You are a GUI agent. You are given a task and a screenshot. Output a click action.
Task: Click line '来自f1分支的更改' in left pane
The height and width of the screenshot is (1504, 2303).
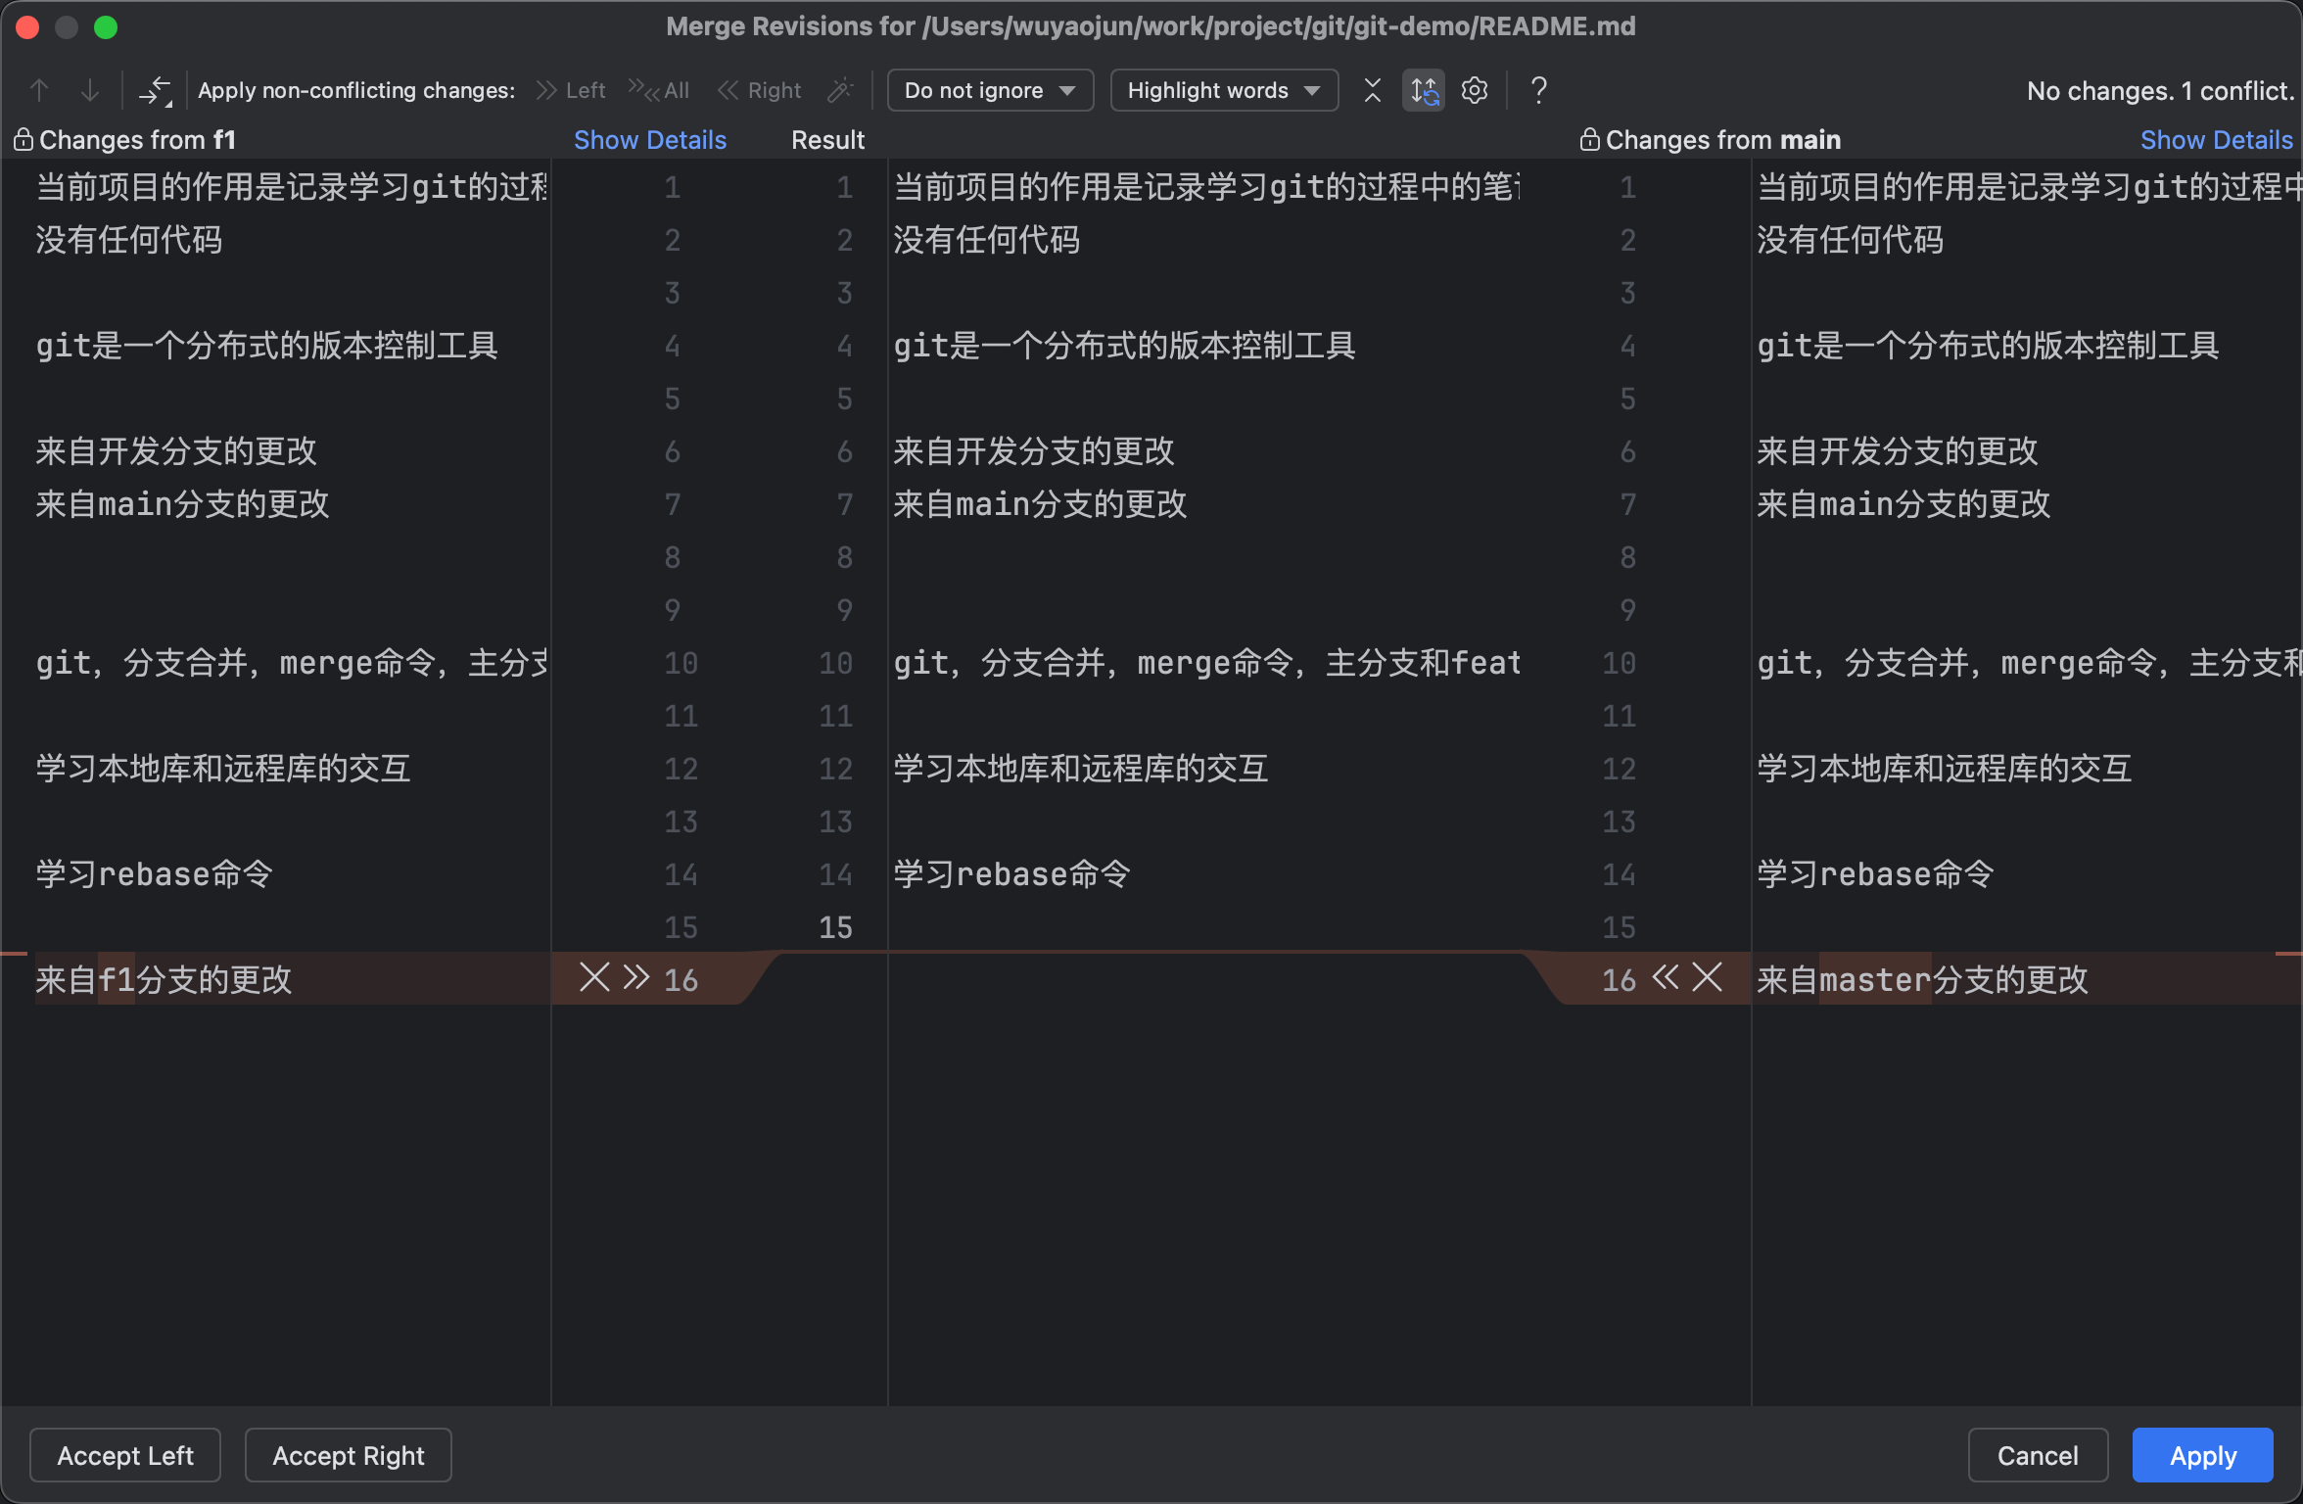tap(164, 979)
